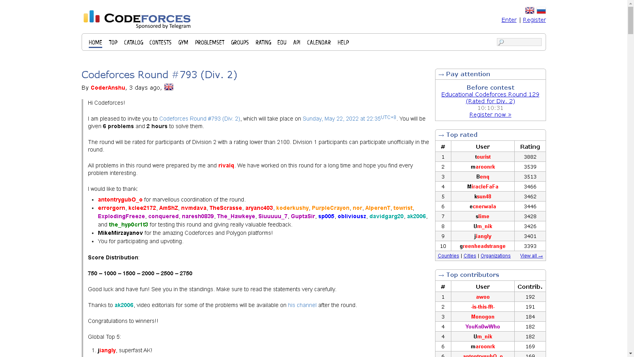
Task: Open jiangly's profile in Global Top 5
Action: pyautogui.click(x=107, y=350)
